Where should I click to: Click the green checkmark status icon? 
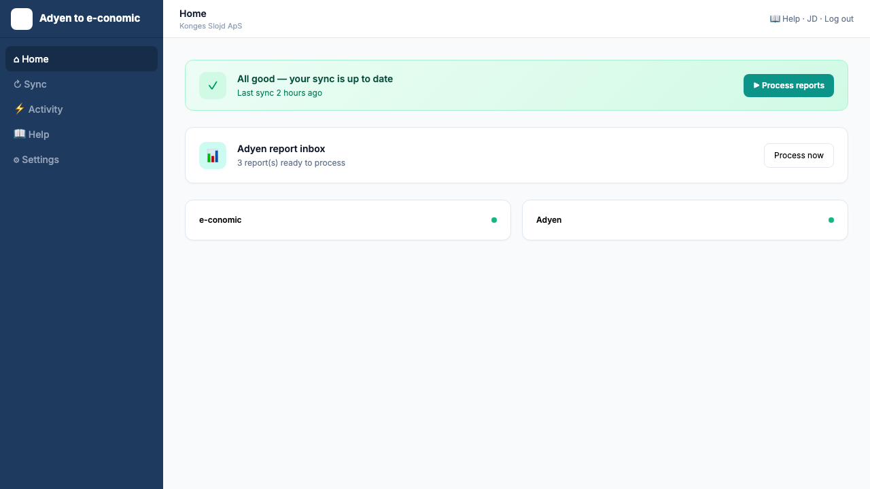pyautogui.click(x=213, y=86)
